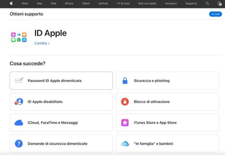Click the Apple logo in the navigation bar
Viewport: 225px width, 155px height.
click(x=11, y=3)
